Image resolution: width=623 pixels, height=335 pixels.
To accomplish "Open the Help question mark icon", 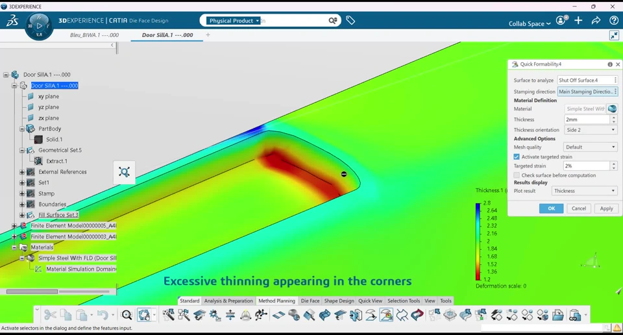I will (x=614, y=21).
